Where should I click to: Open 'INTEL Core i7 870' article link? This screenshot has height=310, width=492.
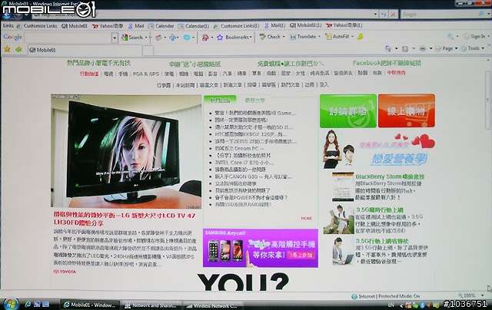coord(244,163)
